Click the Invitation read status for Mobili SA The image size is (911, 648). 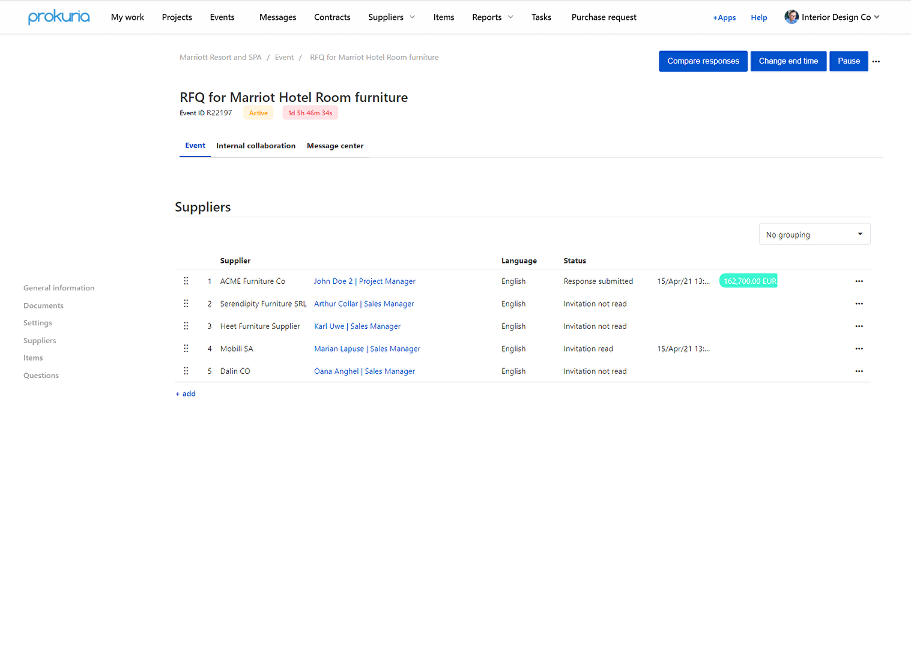point(589,349)
